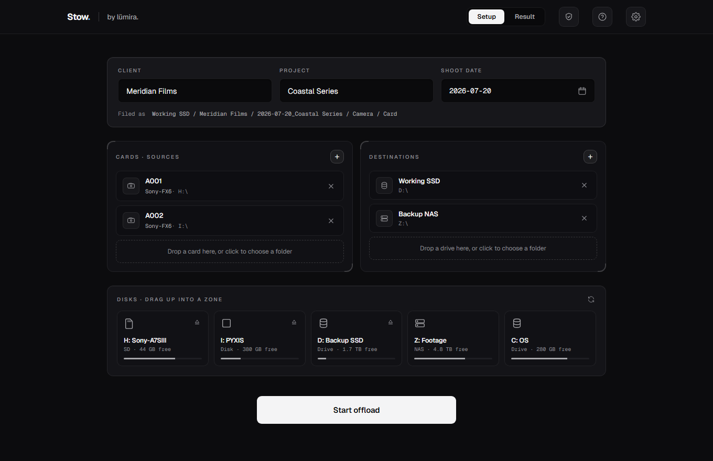Start the offload
This screenshot has height=461, width=713.
pos(356,410)
